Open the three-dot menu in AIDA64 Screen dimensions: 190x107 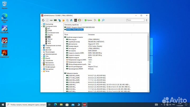[147, 20]
